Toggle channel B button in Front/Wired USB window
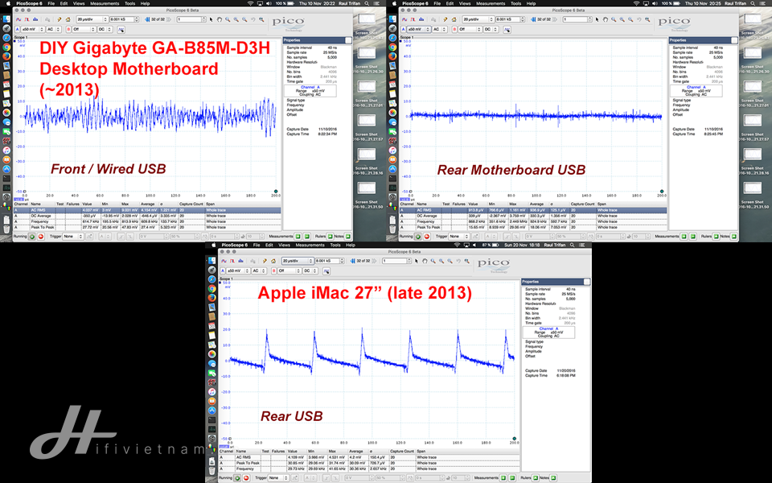The image size is (772, 483). [68, 30]
